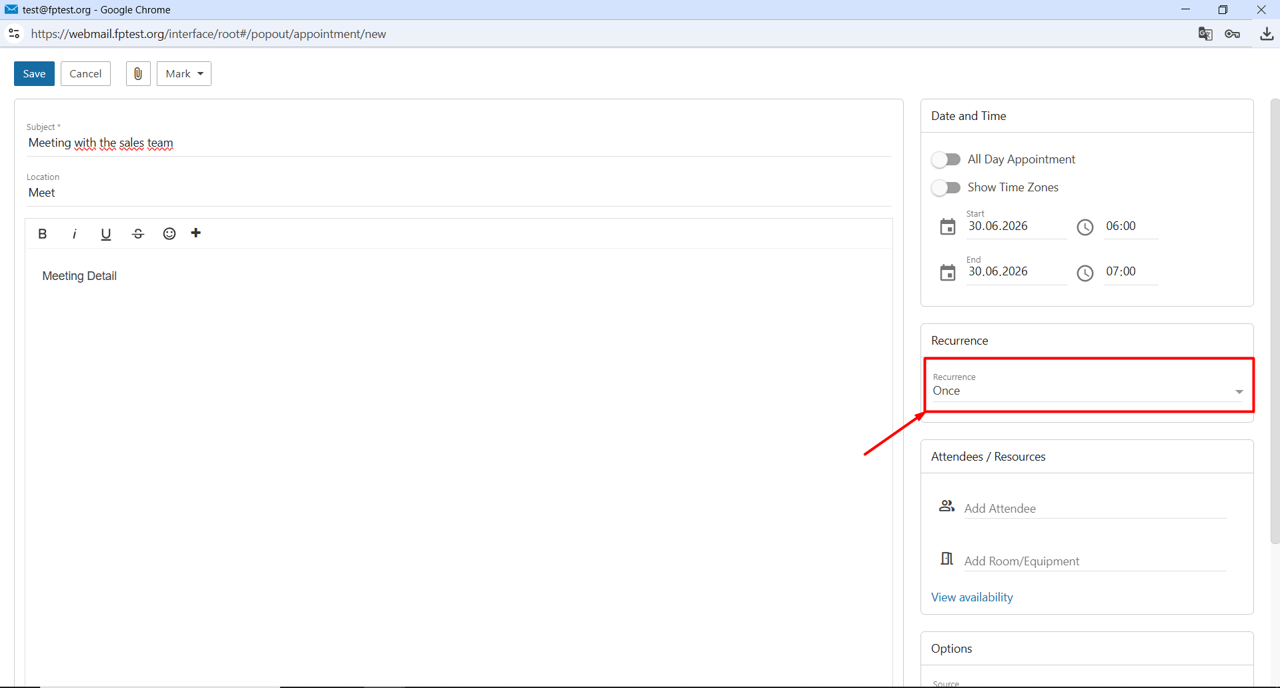Viewport: 1280px width, 688px height.
Task: Open the password key icon
Action: (1233, 34)
